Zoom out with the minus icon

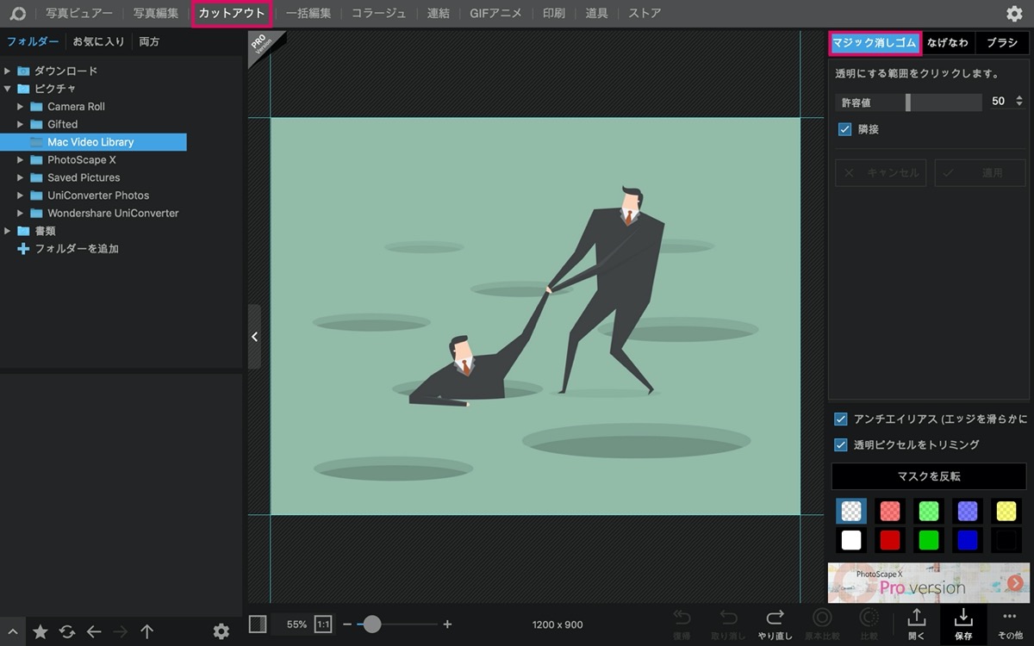click(347, 624)
